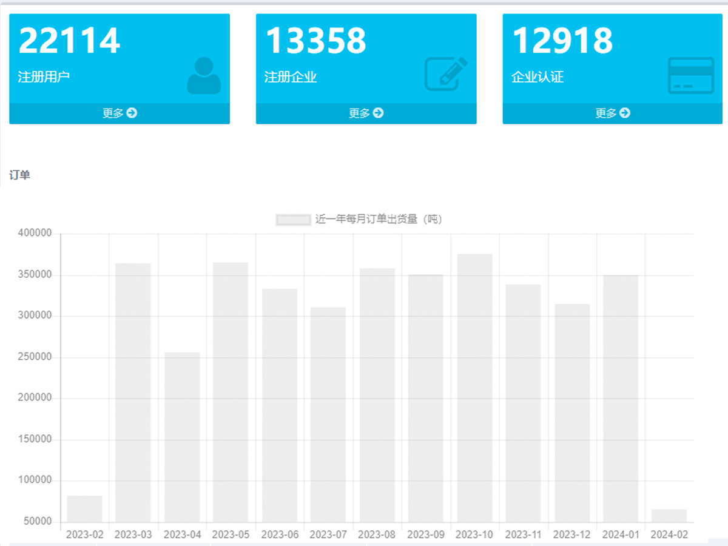Select the 2023-10 bar in the chart

click(x=474, y=388)
